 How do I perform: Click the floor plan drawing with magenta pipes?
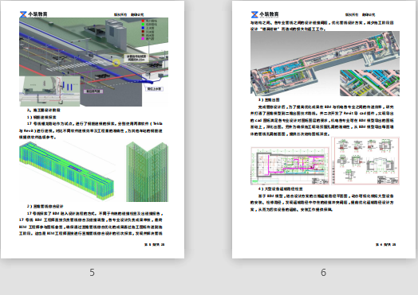[290, 166]
